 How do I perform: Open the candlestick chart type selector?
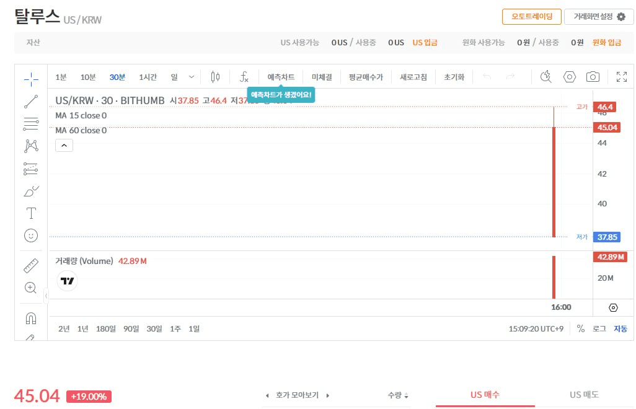[215, 77]
